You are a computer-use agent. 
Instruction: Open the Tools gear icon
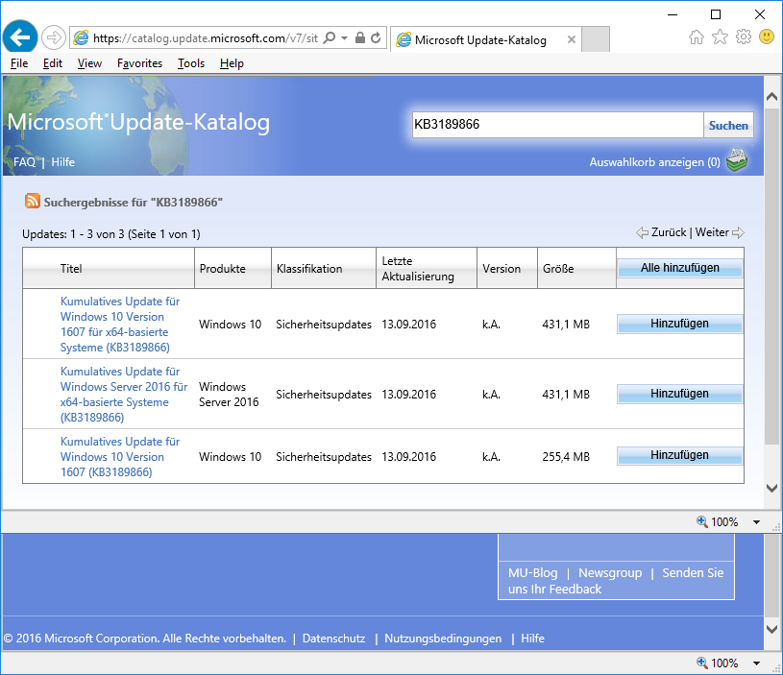(x=743, y=36)
